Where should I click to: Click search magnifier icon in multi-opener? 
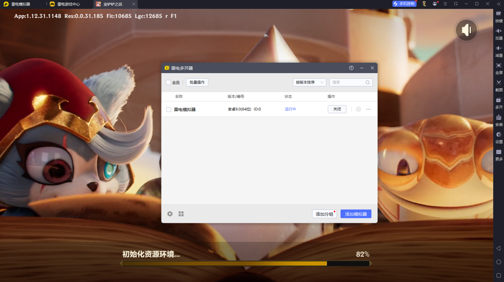pyautogui.click(x=368, y=82)
